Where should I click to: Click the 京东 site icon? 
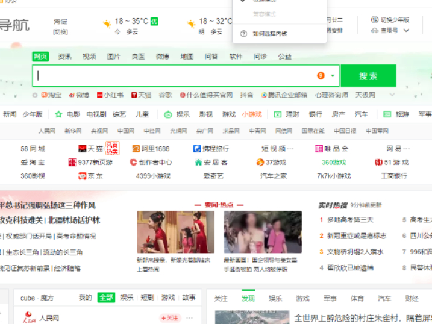[82, 176]
